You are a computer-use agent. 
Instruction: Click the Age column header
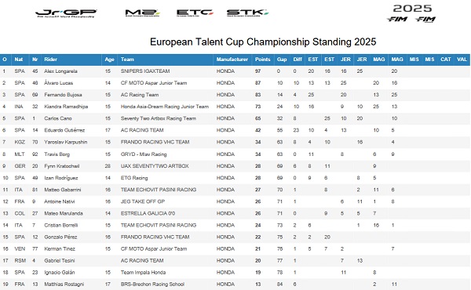109,60
